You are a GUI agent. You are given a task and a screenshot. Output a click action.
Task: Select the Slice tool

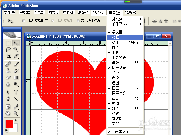tap(16, 56)
